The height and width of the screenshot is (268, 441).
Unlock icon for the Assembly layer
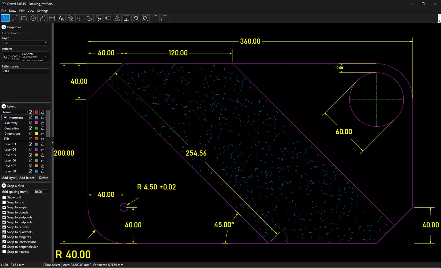43,123
